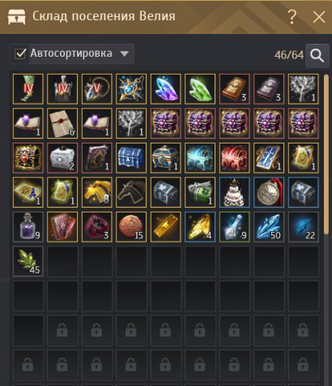Toggle the Автосортировка checkbox
Image resolution: width=332 pixels, height=386 pixels.
click(x=20, y=54)
